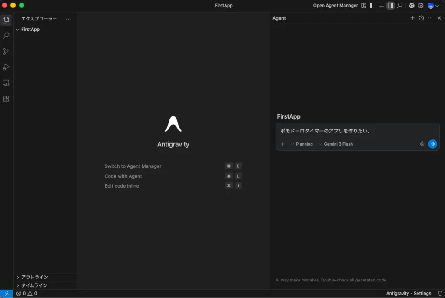Toggle the bottom panel visibility
Image resolution: width=445 pixels, height=298 pixels.
tap(382, 6)
